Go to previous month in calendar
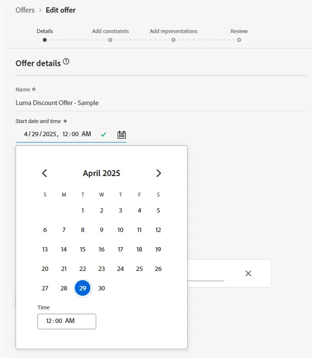The image size is (312, 358). [x=45, y=173]
